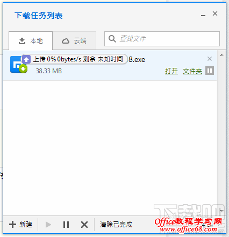Screen dimensions: 229x237
Task: Delete selected tasks with X icon
Action: click(84, 225)
